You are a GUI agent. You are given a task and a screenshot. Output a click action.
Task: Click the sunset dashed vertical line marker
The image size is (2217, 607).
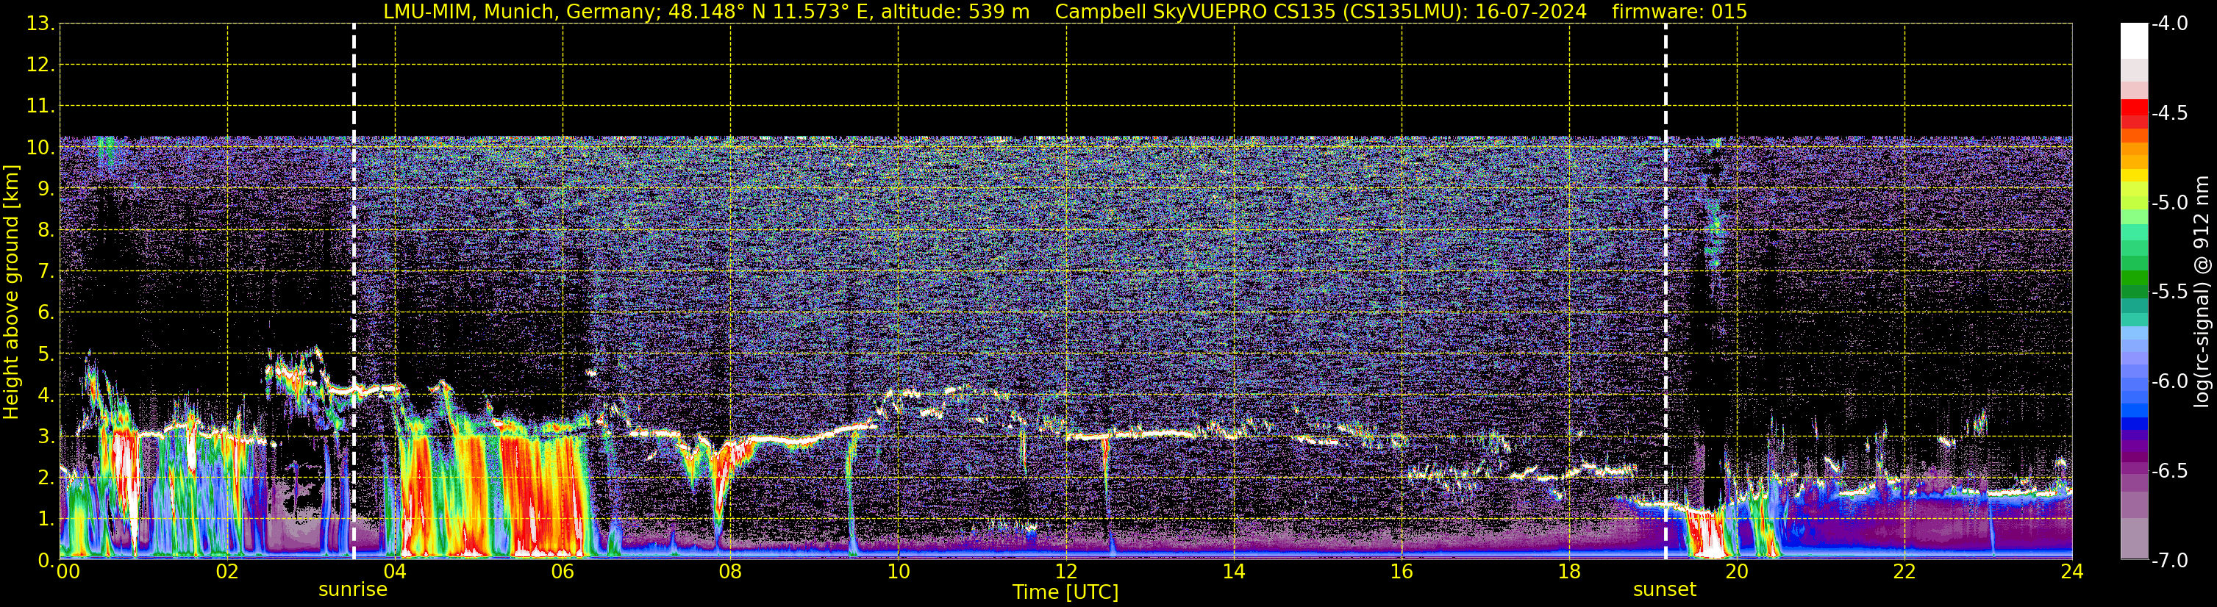point(1666,292)
